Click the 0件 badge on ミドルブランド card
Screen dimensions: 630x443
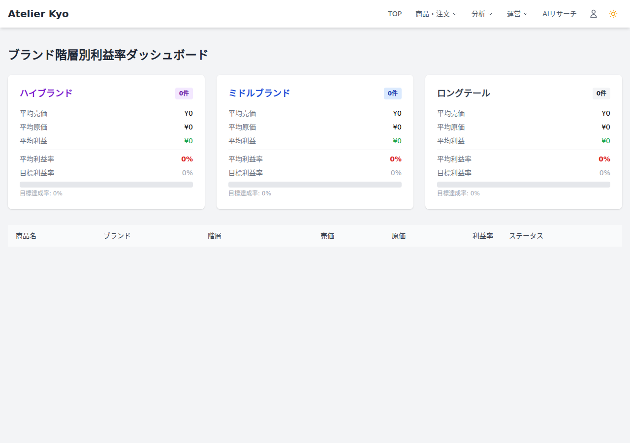coord(393,94)
